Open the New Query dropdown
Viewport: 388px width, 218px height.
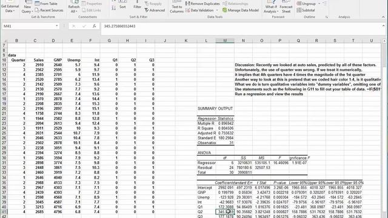pos(27,7)
